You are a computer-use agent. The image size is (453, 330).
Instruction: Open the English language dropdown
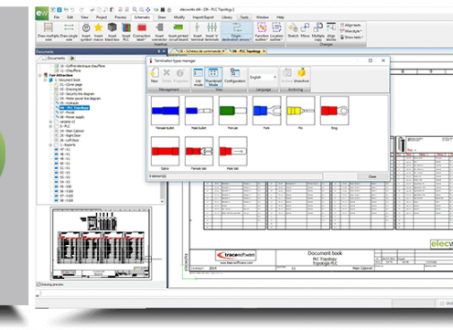pyautogui.click(x=263, y=78)
